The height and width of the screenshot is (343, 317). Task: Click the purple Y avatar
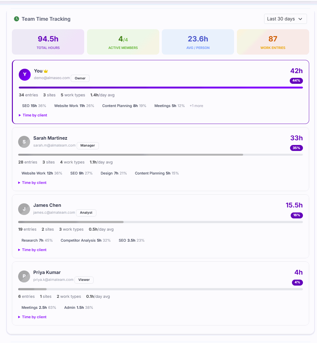25,75
